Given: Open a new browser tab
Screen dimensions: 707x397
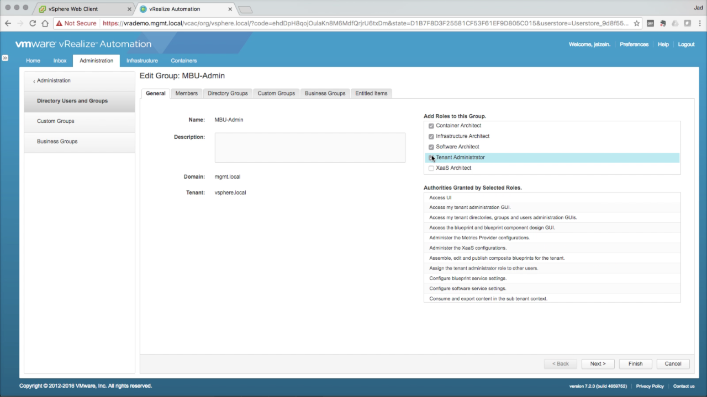Looking at the screenshot, I should point(245,9).
